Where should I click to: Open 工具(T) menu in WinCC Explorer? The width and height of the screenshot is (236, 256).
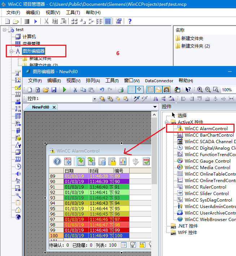click(73, 13)
